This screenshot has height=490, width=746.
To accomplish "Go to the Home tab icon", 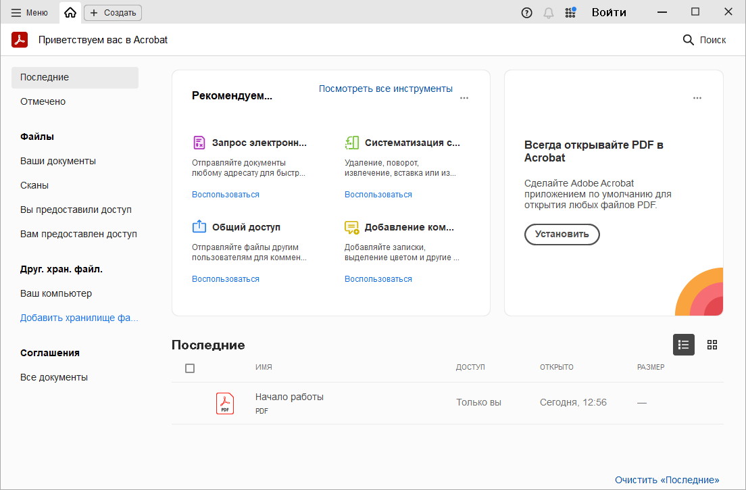I will [70, 13].
